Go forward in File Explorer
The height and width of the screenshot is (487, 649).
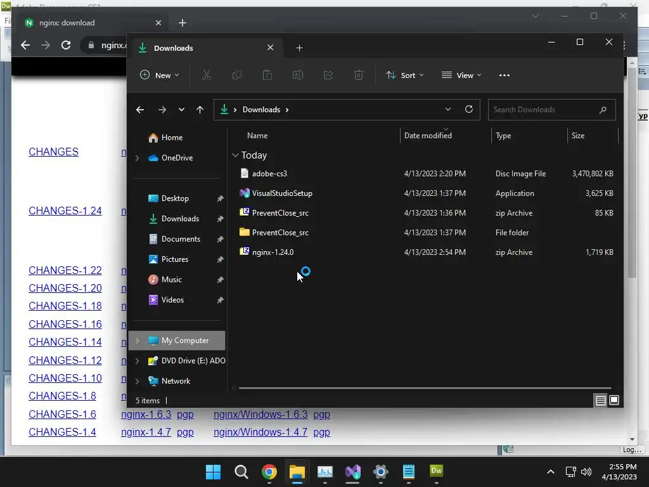click(162, 110)
